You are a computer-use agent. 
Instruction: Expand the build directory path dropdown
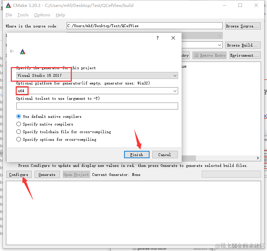click(x=220, y=45)
